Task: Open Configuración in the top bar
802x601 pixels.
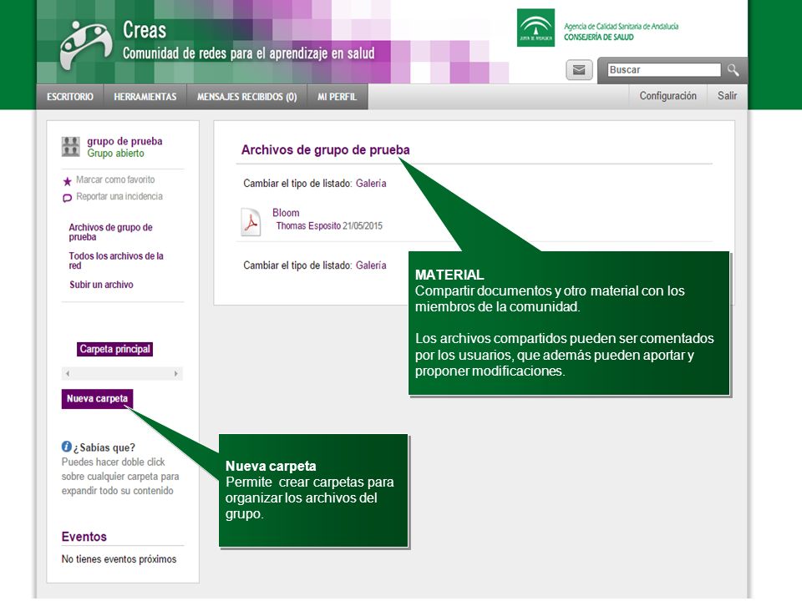Action: [x=668, y=96]
